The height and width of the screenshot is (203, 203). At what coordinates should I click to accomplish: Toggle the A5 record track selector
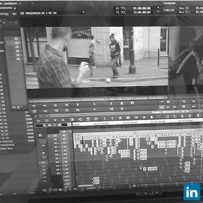coord(65,158)
